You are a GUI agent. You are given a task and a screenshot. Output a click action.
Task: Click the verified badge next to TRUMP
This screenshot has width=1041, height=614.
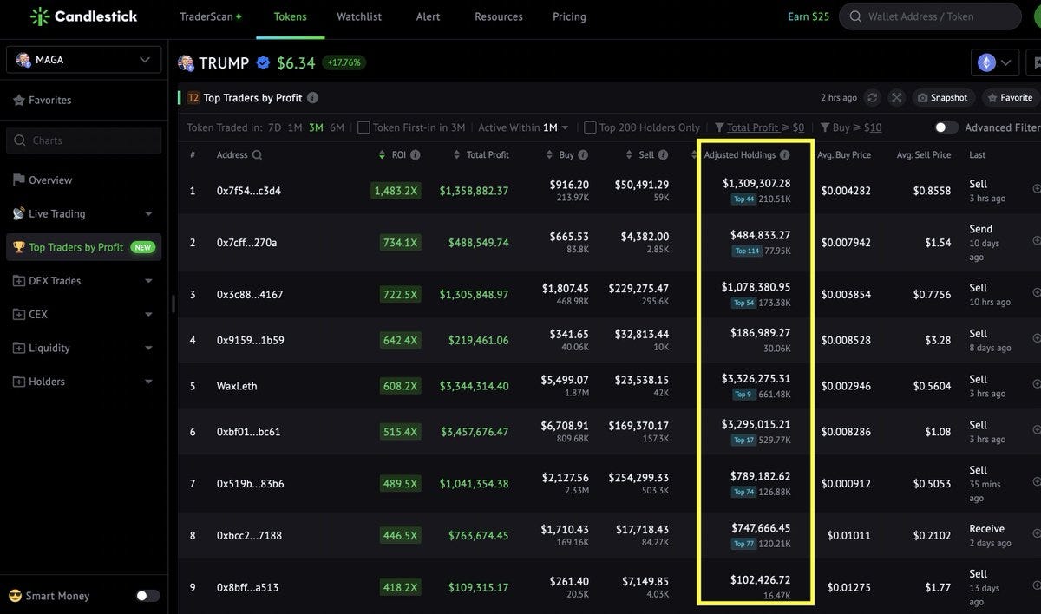point(263,63)
